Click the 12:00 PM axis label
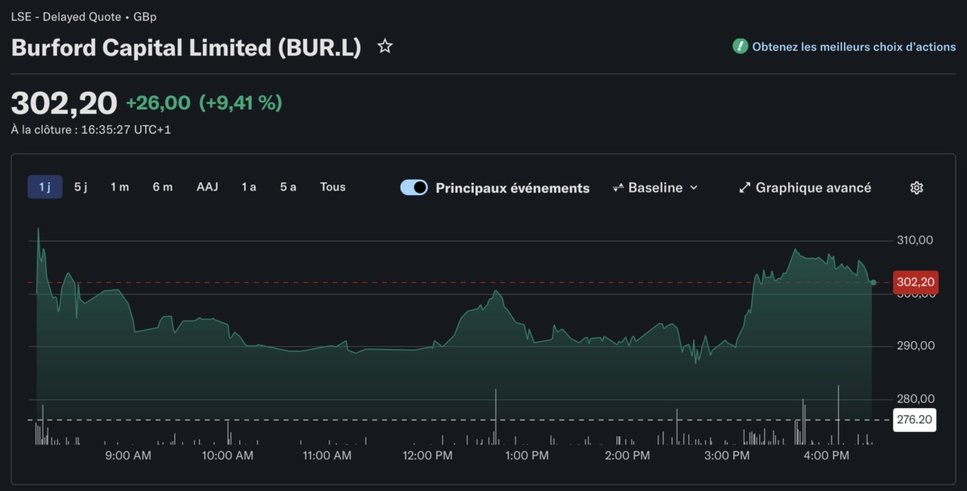Screen dimensions: 967x491 coord(427,456)
